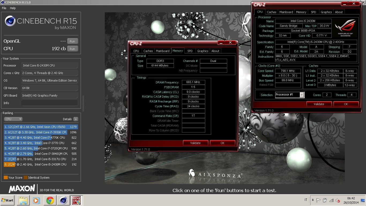The image size is (366, 206).
Task: Minimize the memory CPU-Z window
Action: (221, 43)
